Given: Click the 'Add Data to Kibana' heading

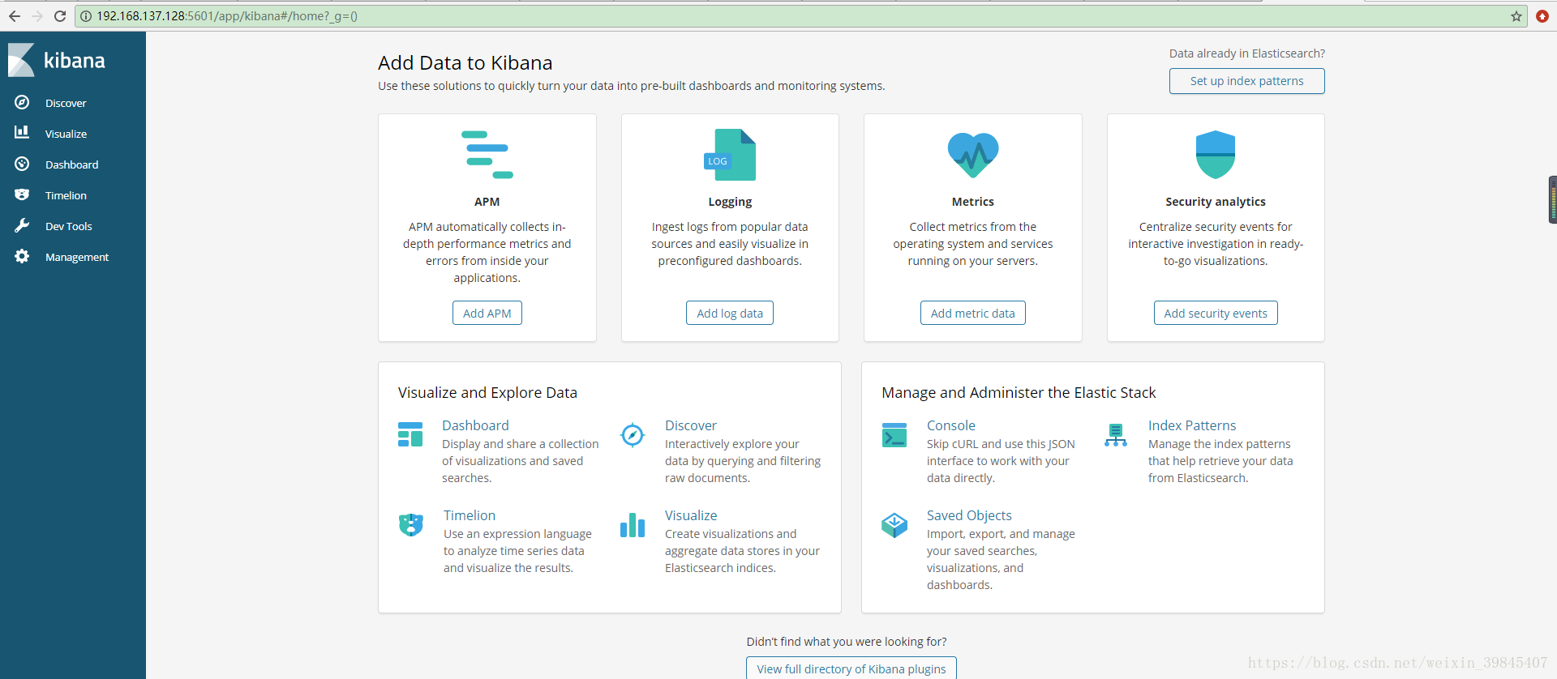Looking at the screenshot, I should [465, 63].
